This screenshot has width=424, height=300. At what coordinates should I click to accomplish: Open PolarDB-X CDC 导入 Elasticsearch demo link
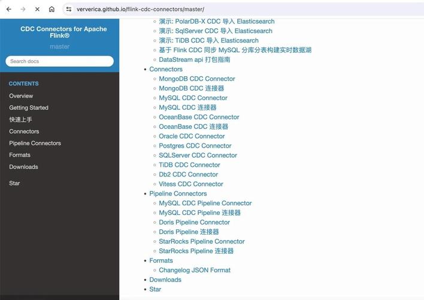point(217,22)
